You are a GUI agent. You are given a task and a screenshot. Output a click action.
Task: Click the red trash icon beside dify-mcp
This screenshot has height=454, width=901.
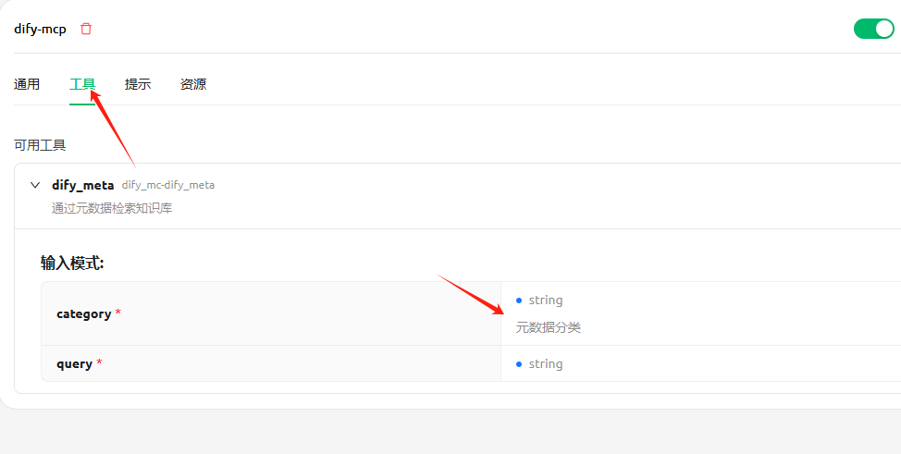[86, 29]
